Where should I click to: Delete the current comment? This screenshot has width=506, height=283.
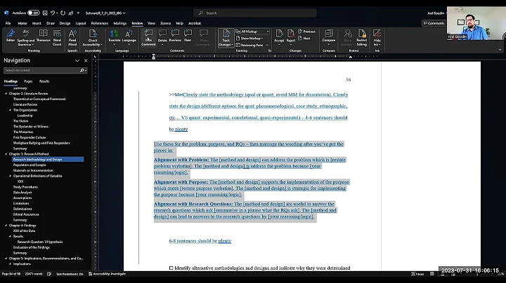point(162,37)
